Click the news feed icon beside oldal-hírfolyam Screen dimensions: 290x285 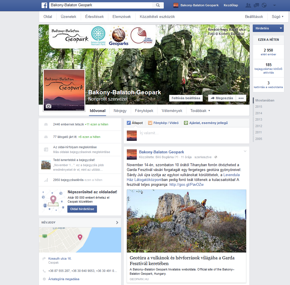(x=46, y=149)
